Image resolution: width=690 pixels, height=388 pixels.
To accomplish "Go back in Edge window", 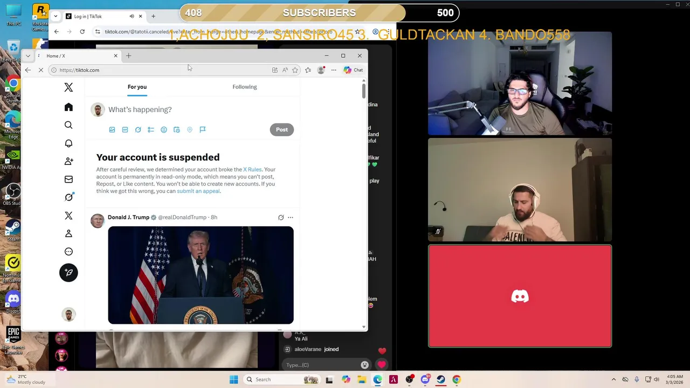I will pos(28,70).
